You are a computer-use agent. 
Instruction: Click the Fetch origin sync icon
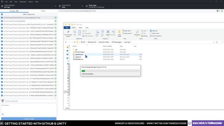tap(86, 6)
